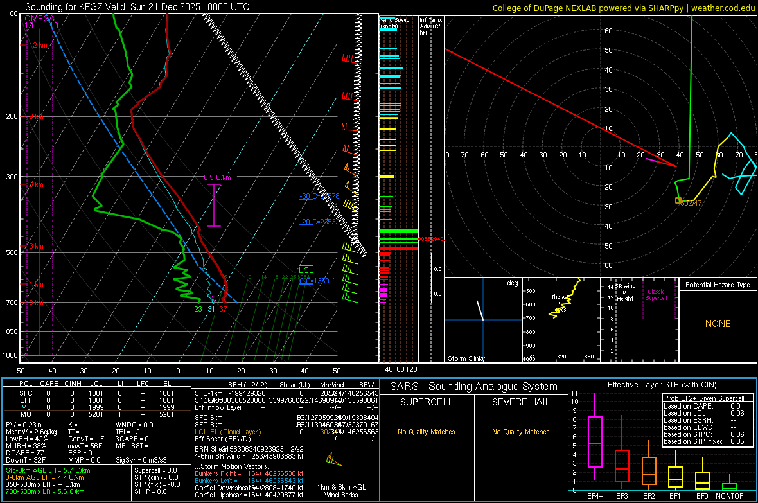
Task: Click the 'Sfc-3km AGL LR = 5.7 C/km' line
Action: click(x=48, y=470)
